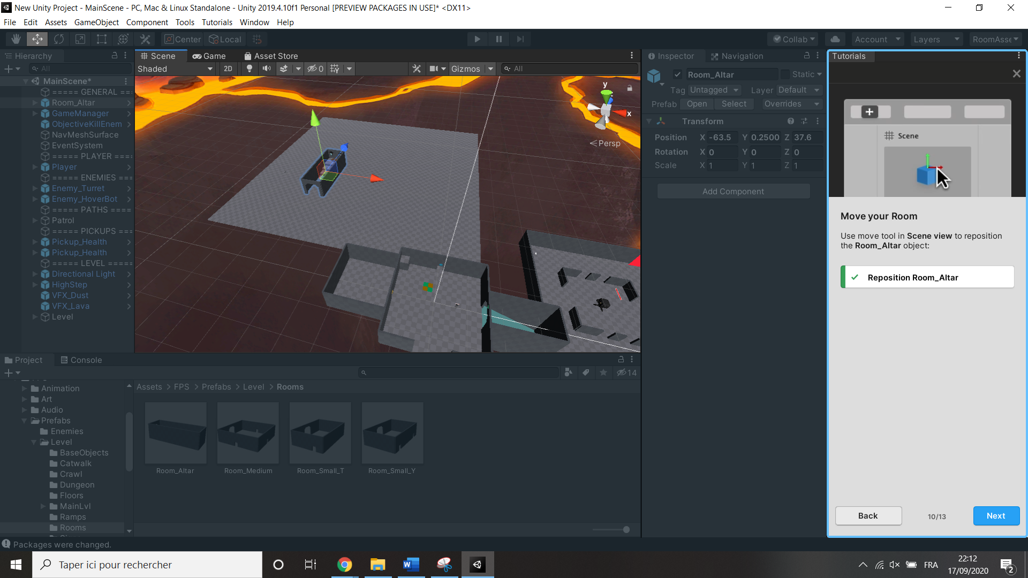
Task: Select the Move tool
Action: 37,39
